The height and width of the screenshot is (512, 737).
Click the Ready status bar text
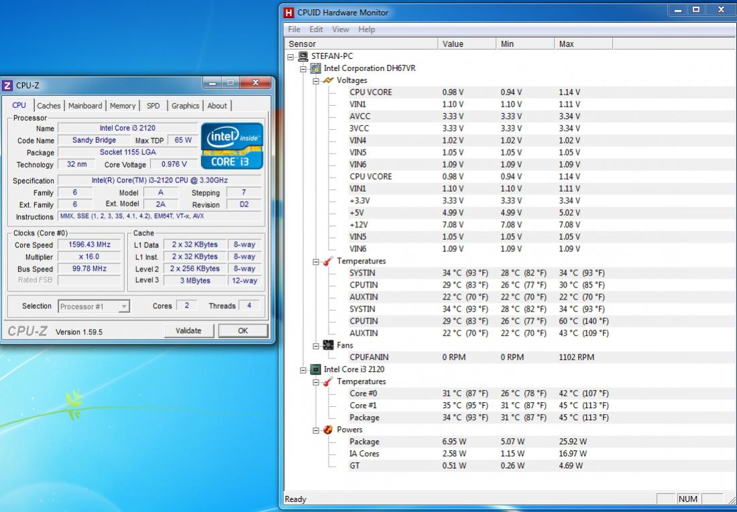click(295, 499)
